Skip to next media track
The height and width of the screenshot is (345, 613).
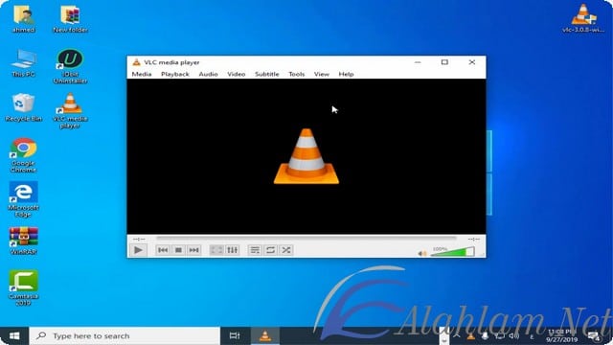tap(193, 250)
